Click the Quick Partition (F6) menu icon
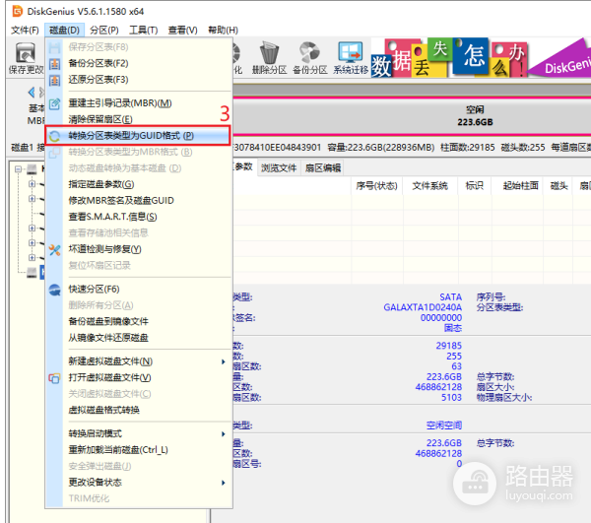 [55, 289]
